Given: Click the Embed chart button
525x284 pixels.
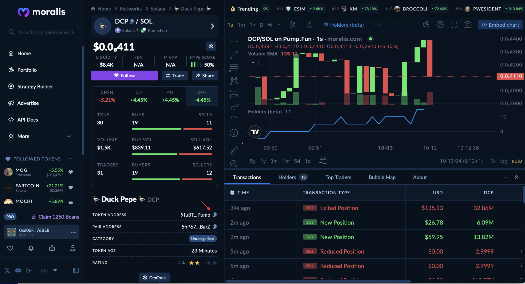Looking at the screenshot, I should pos(500,25).
